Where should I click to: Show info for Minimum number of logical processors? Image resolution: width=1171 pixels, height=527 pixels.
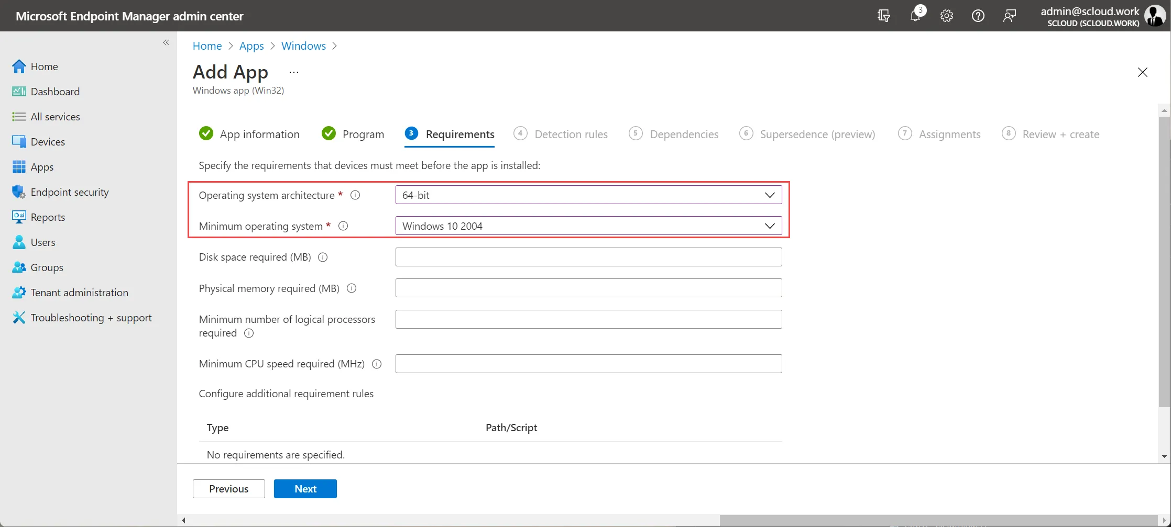(249, 333)
